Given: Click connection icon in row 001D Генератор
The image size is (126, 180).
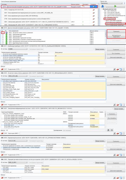Looking at the screenshot, I should pos(94,10).
